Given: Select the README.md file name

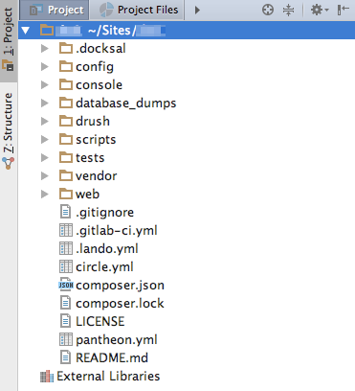Looking at the screenshot, I should (x=112, y=357).
